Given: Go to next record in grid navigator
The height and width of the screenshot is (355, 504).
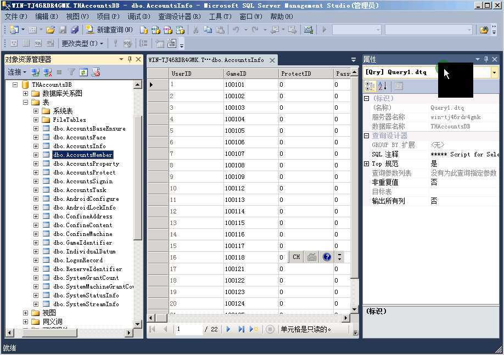Looking at the screenshot, I should (x=228, y=329).
